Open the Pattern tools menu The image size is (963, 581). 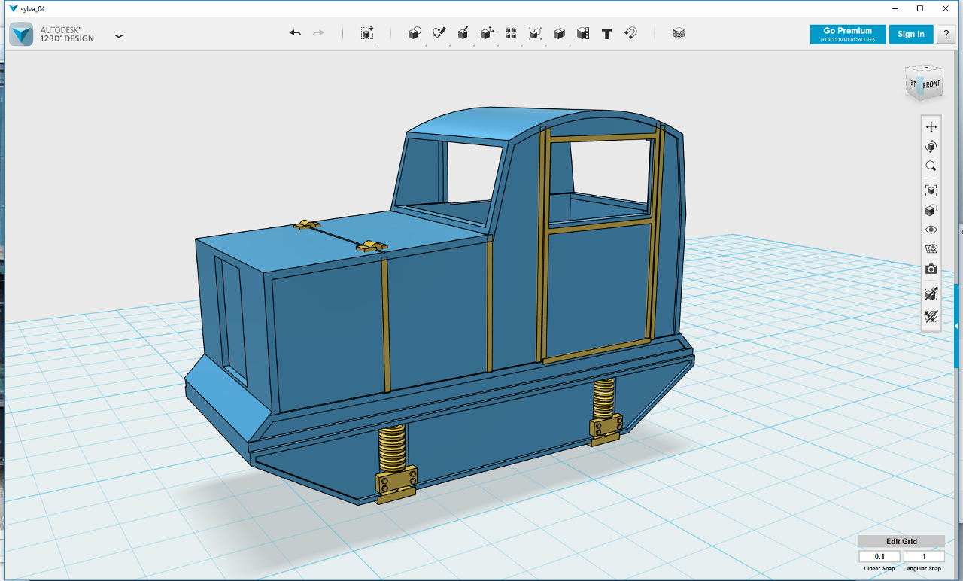click(x=511, y=33)
